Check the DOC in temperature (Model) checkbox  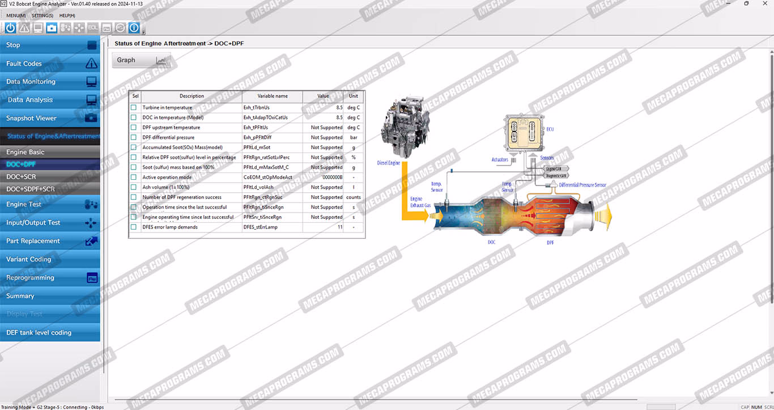tap(134, 117)
